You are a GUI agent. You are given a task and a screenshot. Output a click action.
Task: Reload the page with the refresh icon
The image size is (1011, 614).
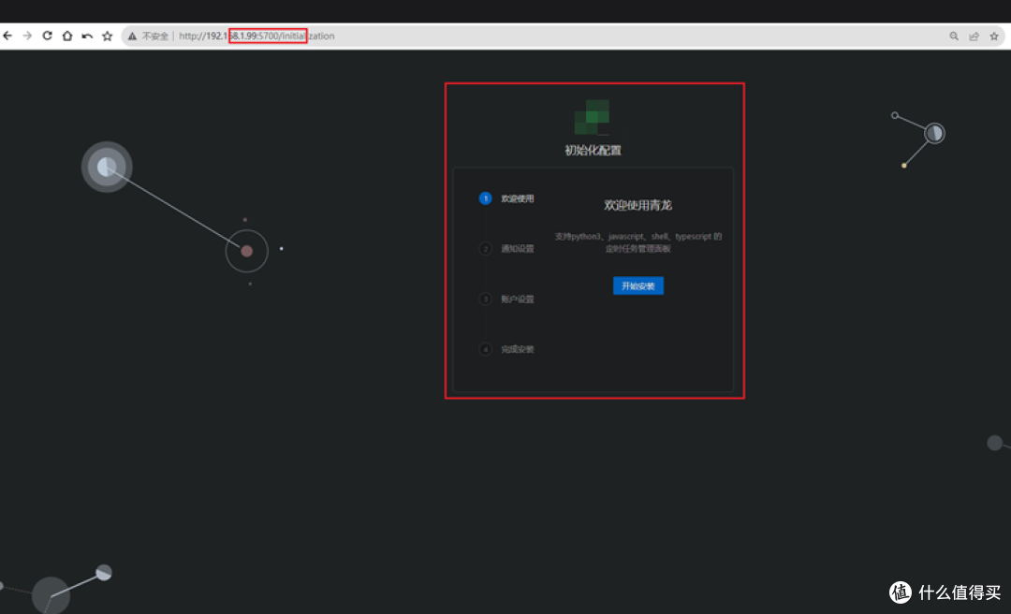point(47,37)
